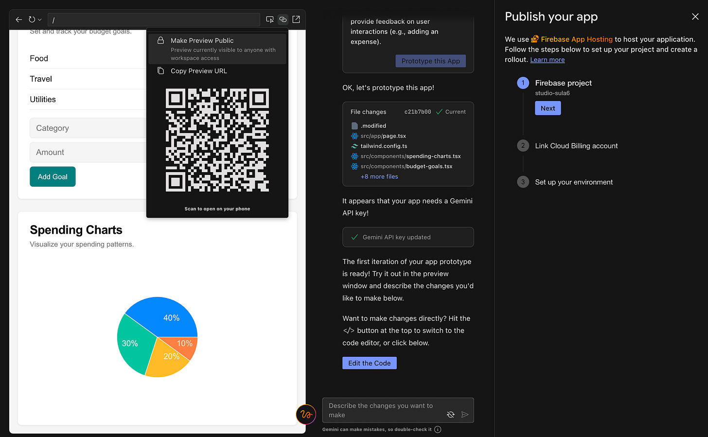Click the Edit the Code button
Screen dimensions: 708x437
tap(370, 363)
